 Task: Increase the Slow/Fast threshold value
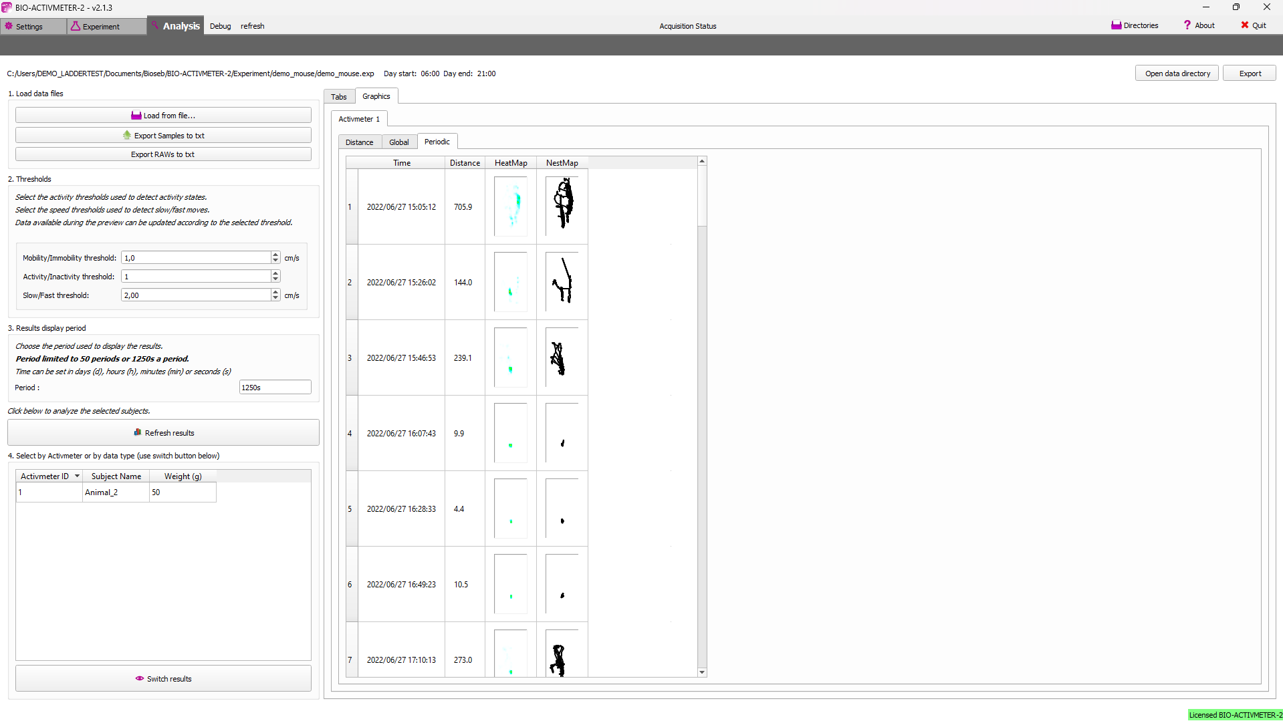click(x=275, y=292)
